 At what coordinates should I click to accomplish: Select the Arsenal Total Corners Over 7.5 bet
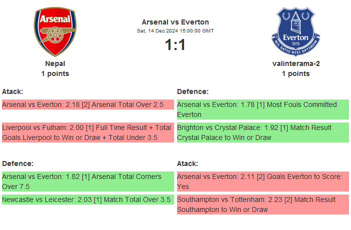[88, 181]
